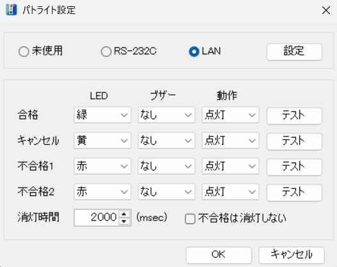Enable the 不合格は消灯しない checkbox
The height and width of the screenshot is (267, 337).
point(190,219)
